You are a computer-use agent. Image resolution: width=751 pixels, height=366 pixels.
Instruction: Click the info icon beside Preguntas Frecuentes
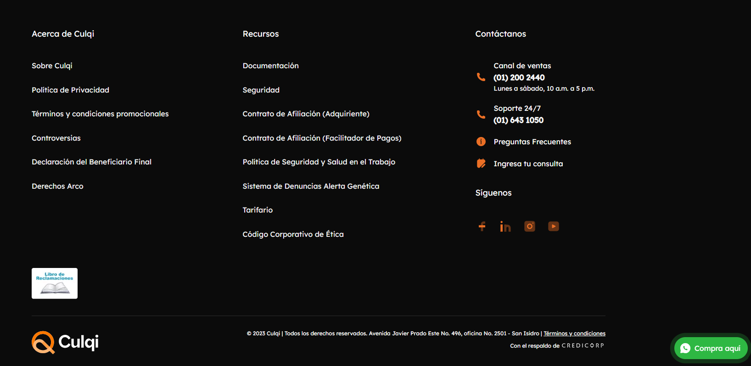pyautogui.click(x=481, y=142)
